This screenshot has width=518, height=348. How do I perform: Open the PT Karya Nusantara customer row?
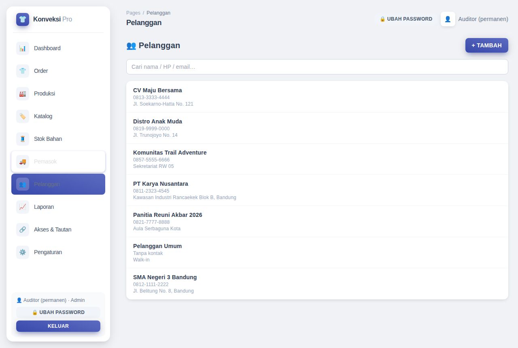pos(317,190)
